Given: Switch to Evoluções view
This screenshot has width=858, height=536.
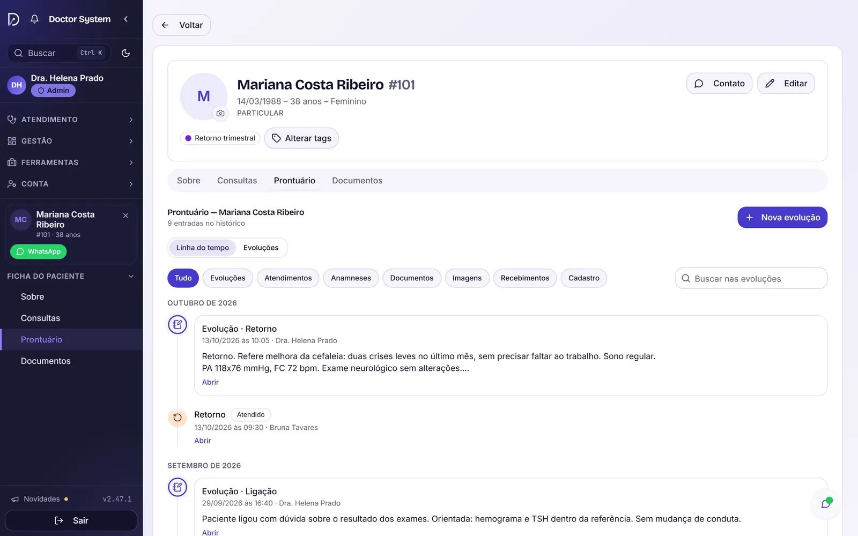Looking at the screenshot, I should [x=261, y=248].
